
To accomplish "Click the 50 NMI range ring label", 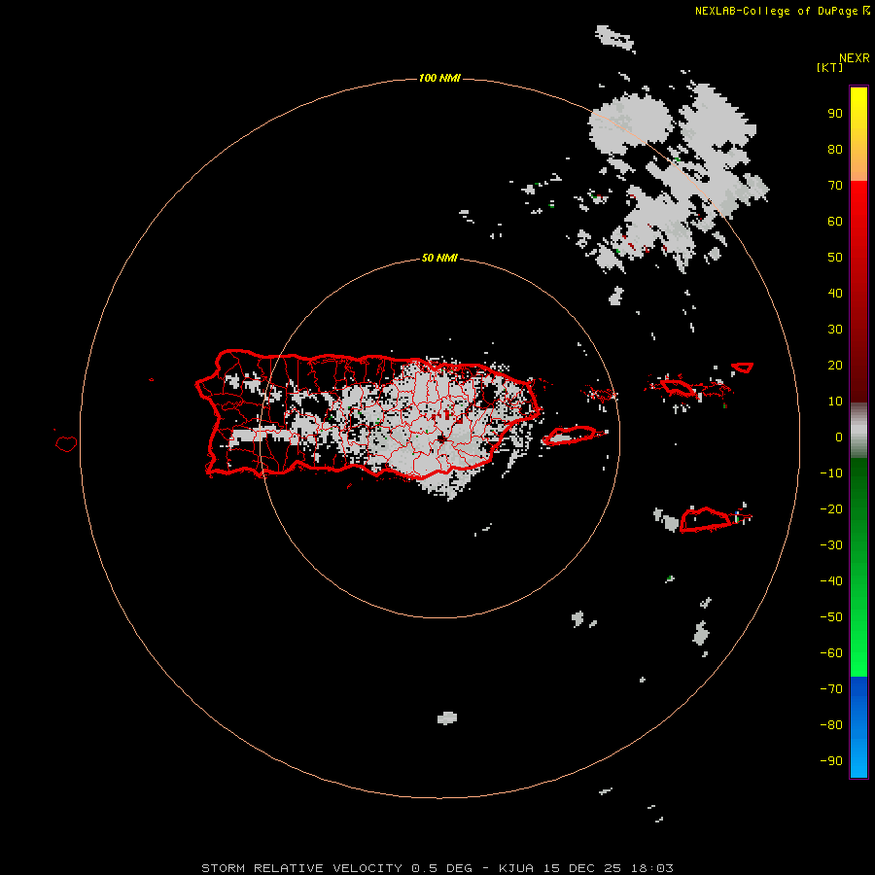I will (439, 258).
